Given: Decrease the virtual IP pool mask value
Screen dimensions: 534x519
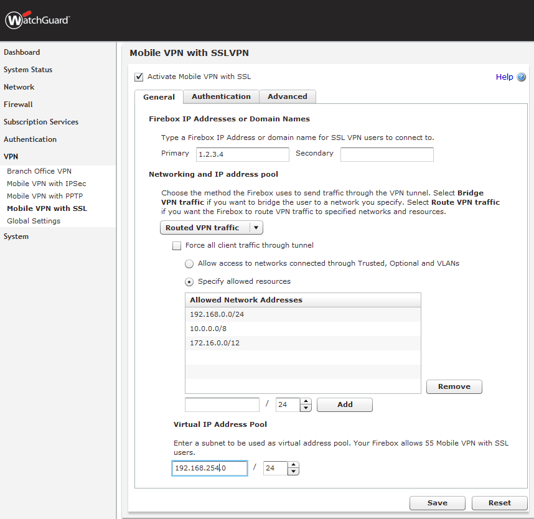Looking at the screenshot, I should [293, 472].
